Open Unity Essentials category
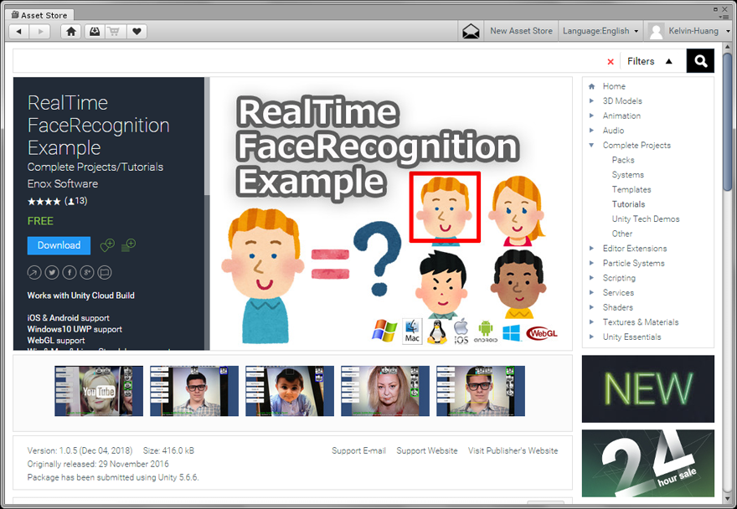Viewport: 737px width, 509px height. tap(631, 337)
